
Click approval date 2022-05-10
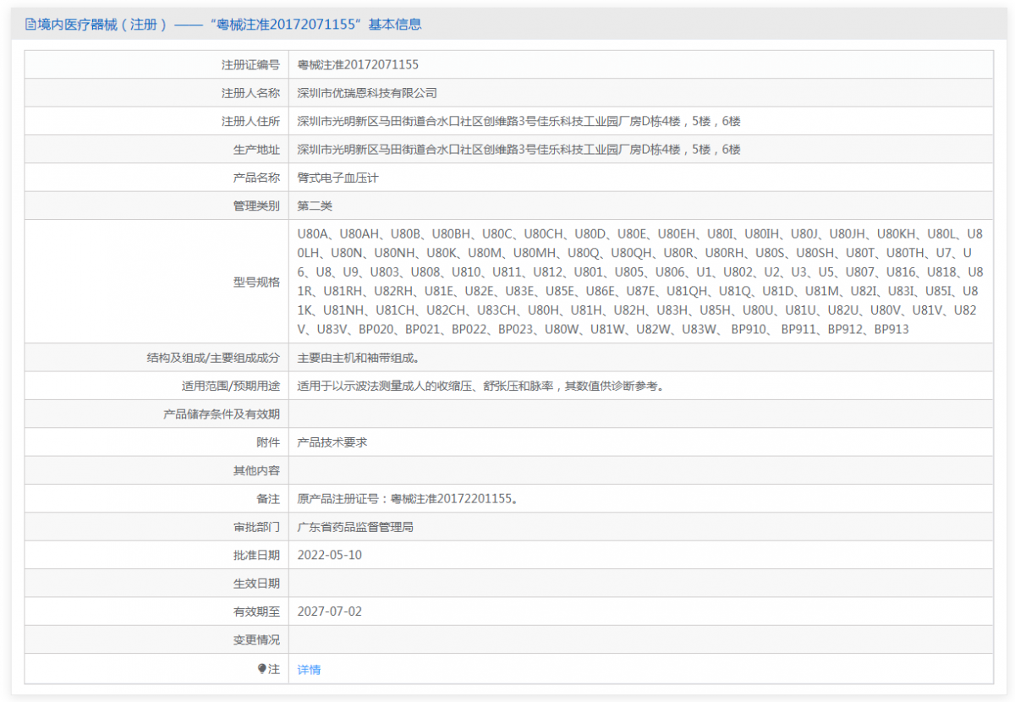330,555
